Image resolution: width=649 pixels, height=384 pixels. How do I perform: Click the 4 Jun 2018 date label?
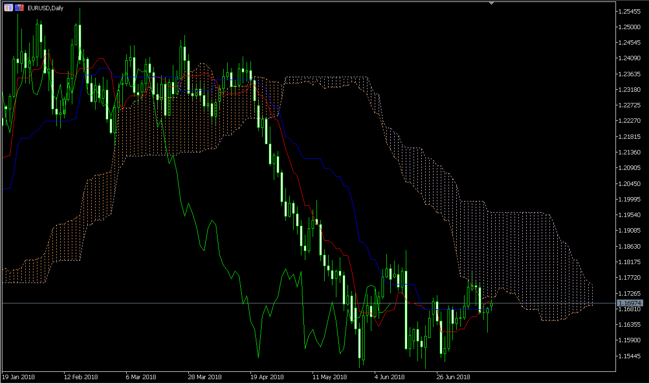tap(390, 377)
